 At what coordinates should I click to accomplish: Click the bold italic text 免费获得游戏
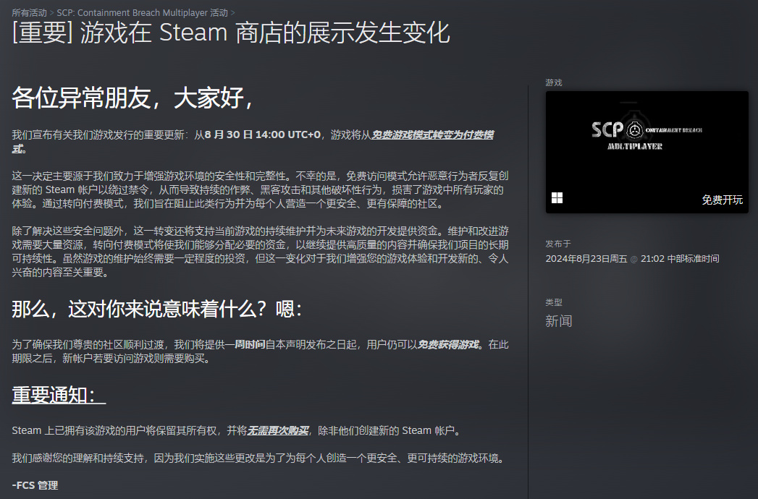448,344
